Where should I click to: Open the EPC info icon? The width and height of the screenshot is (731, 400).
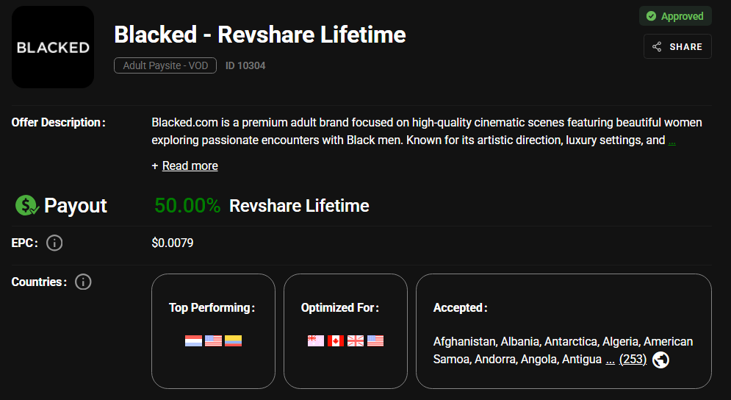(54, 243)
